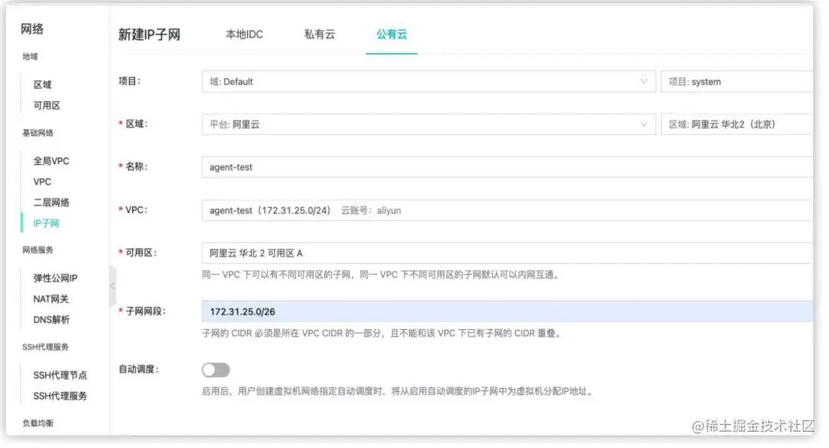Select the 公有云 tab
This screenshot has width=829, height=448.
[391, 35]
